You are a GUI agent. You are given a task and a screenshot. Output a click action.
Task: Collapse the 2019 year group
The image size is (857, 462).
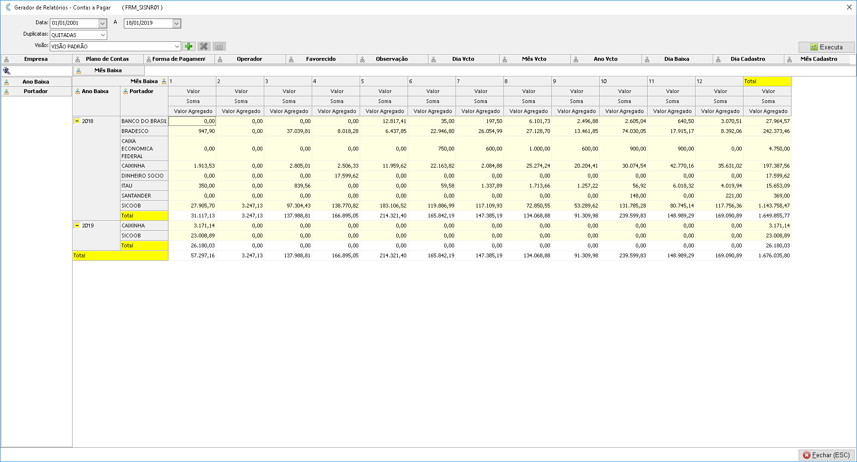point(77,225)
